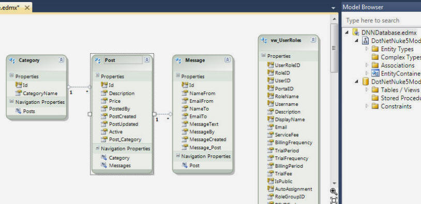The image size is (421, 204).
Task: Collapse the Message entity box
Action: [228, 60]
